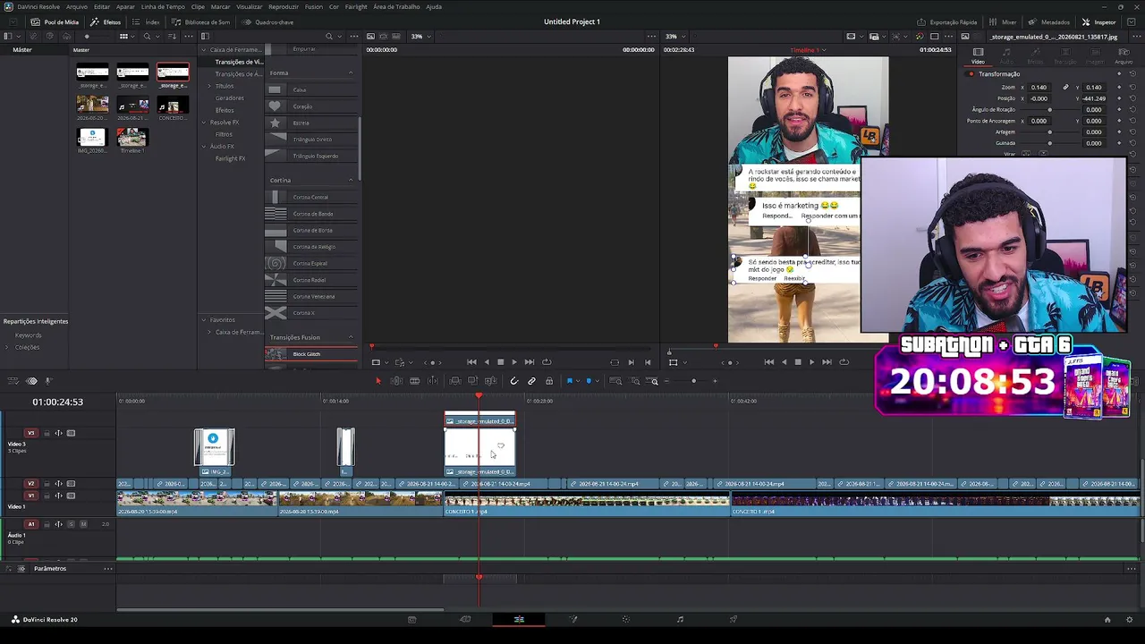The height and width of the screenshot is (644, 1145).
Task: Solo the A1 audio track
Action: pyautogui.click(x=71, y=524)
